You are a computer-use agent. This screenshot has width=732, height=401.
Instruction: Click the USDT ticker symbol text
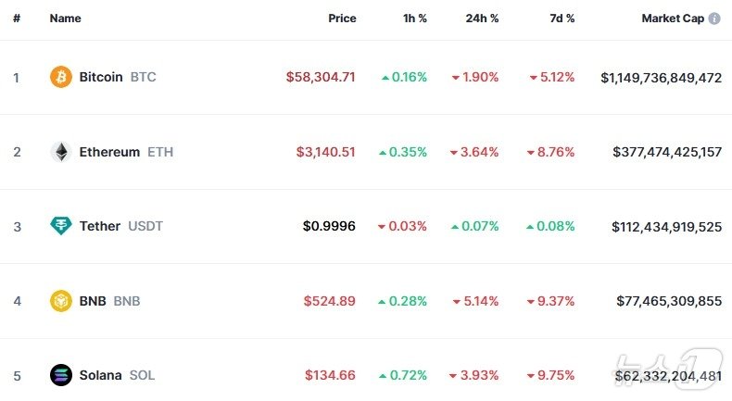click(x=145, y=226)
